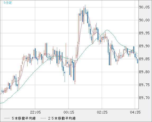Click the 00:15 time axis label
The height and width of the screenshot is (122, 152).
coord(69,112)
